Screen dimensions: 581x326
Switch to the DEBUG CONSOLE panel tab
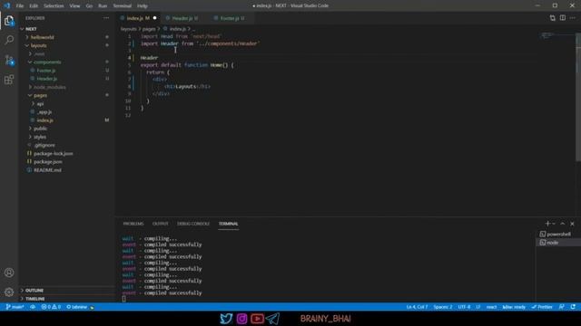[x=193, y=224]
